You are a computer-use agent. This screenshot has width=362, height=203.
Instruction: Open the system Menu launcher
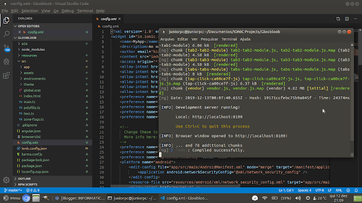12,198
